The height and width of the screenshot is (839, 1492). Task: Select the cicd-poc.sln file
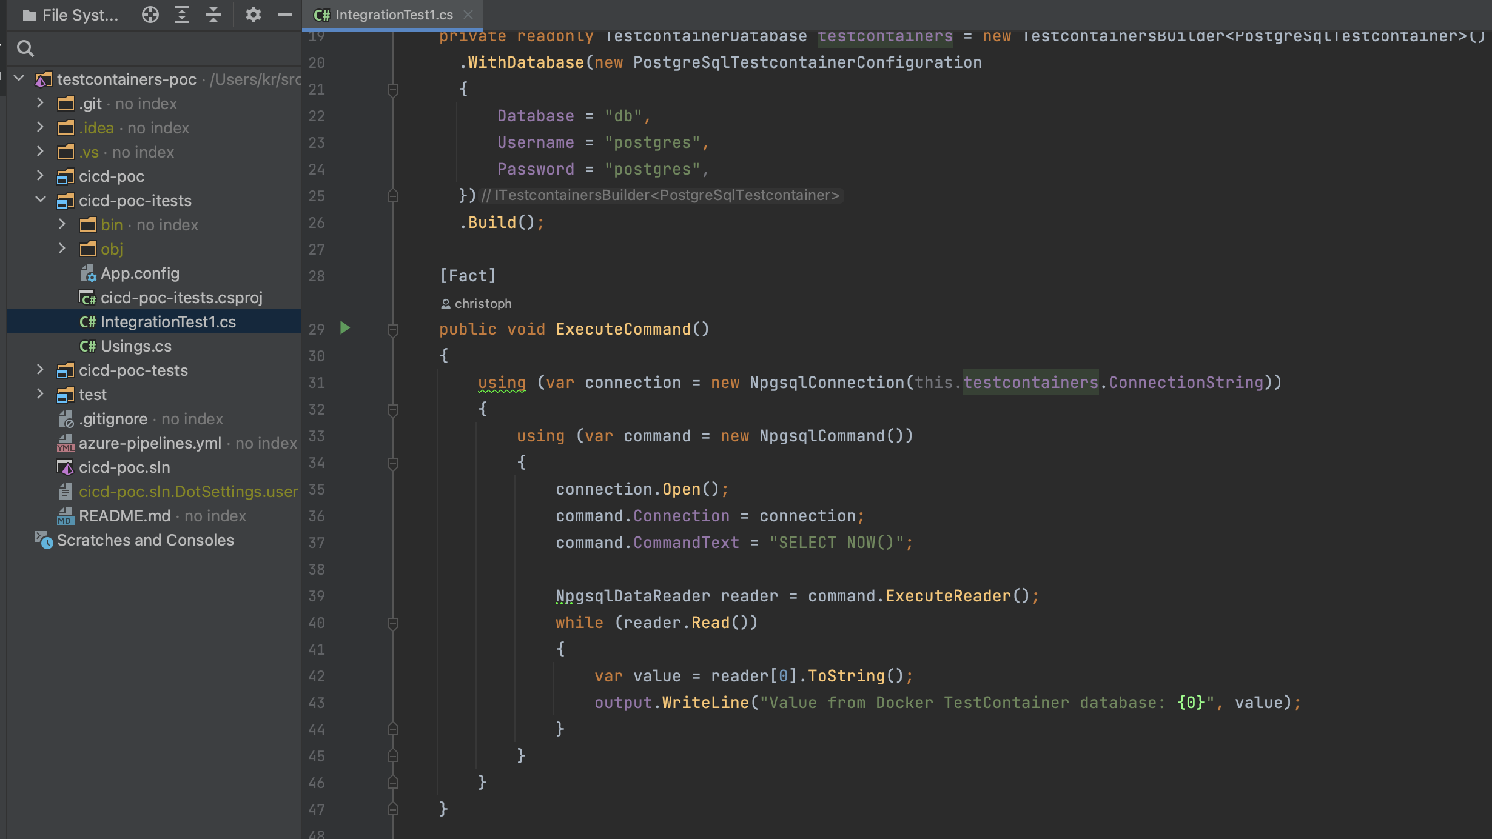click(x=124, y=467)
